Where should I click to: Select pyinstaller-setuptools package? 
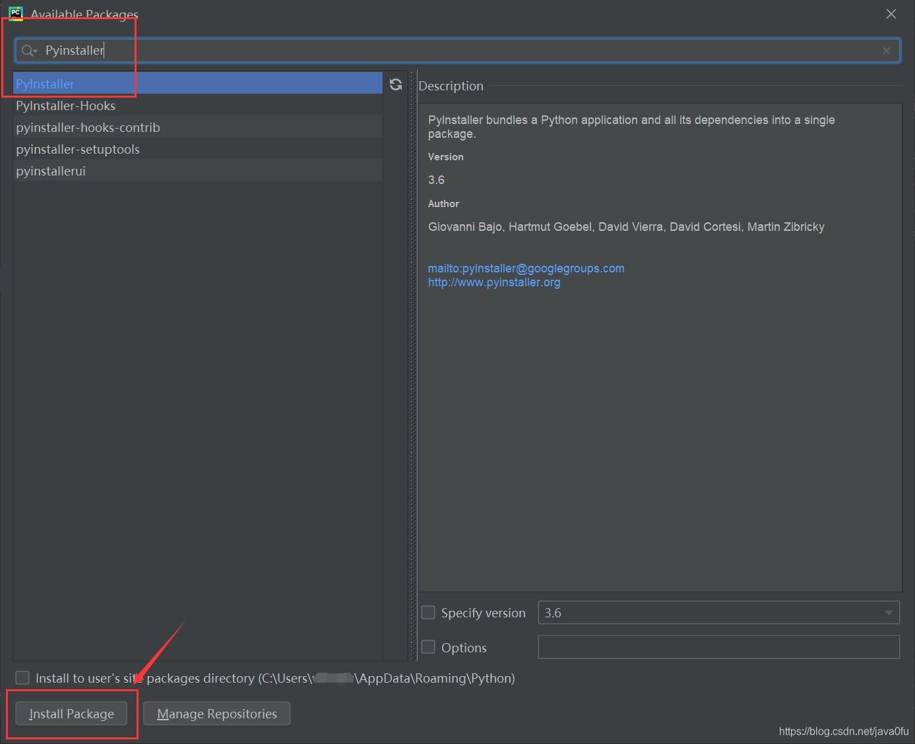198,149
